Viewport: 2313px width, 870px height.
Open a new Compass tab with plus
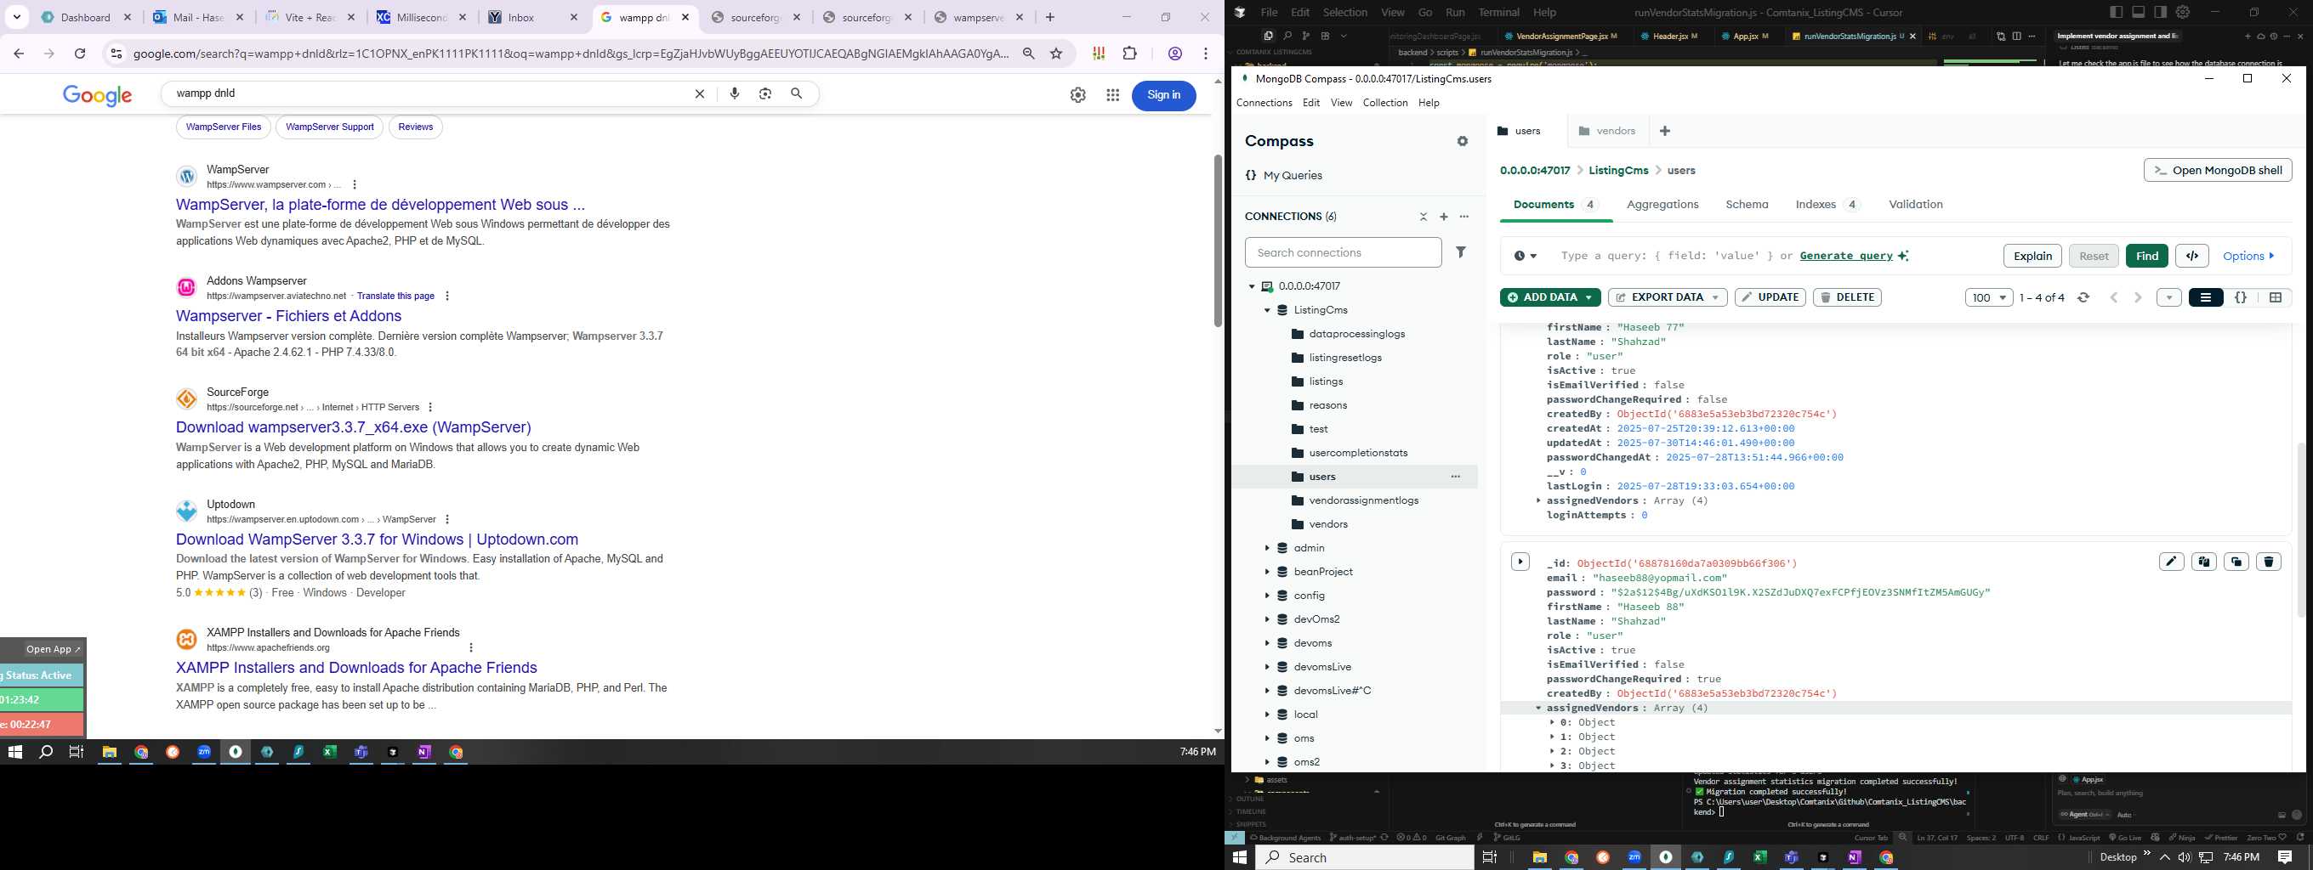1665,131
